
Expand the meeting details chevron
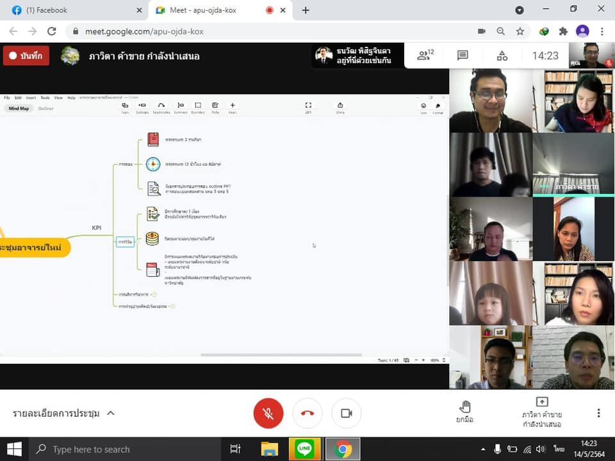pos(111,413)
